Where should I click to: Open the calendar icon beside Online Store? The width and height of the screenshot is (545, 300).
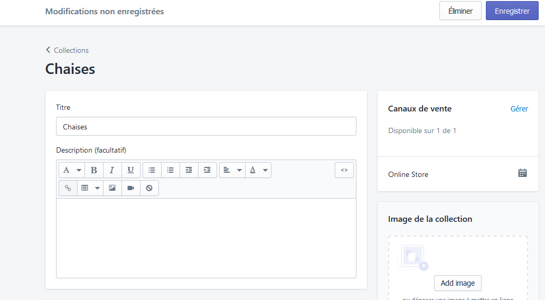[522, 173]
